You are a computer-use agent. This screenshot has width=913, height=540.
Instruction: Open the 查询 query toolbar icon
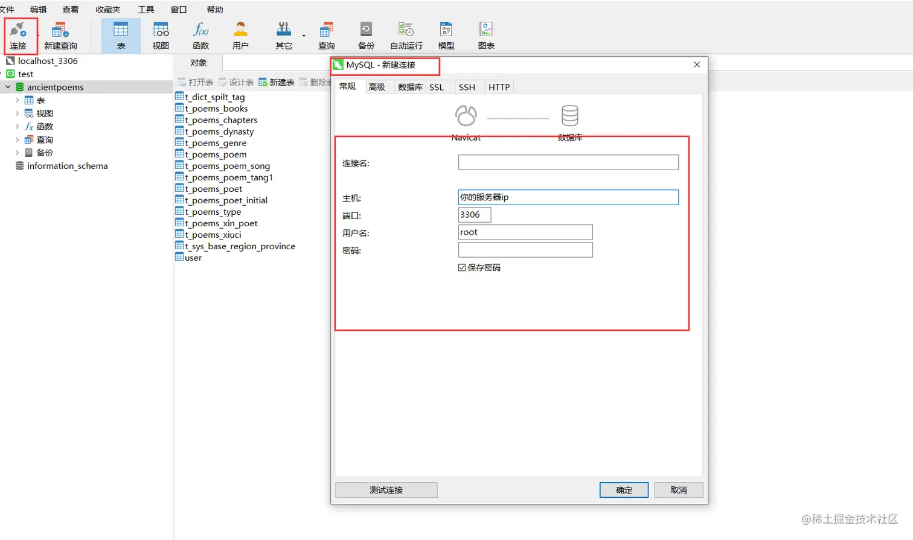click(327, 36)
